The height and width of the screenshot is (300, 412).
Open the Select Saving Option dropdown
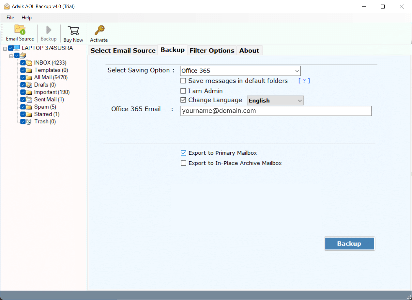(240, 71)
